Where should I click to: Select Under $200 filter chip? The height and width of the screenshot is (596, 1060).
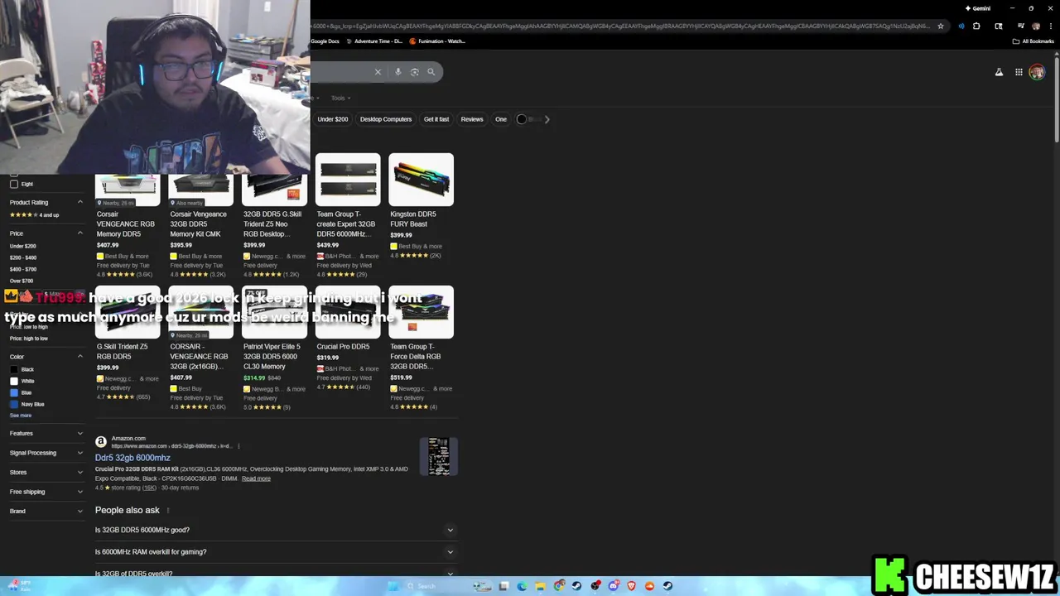(333, 119)
